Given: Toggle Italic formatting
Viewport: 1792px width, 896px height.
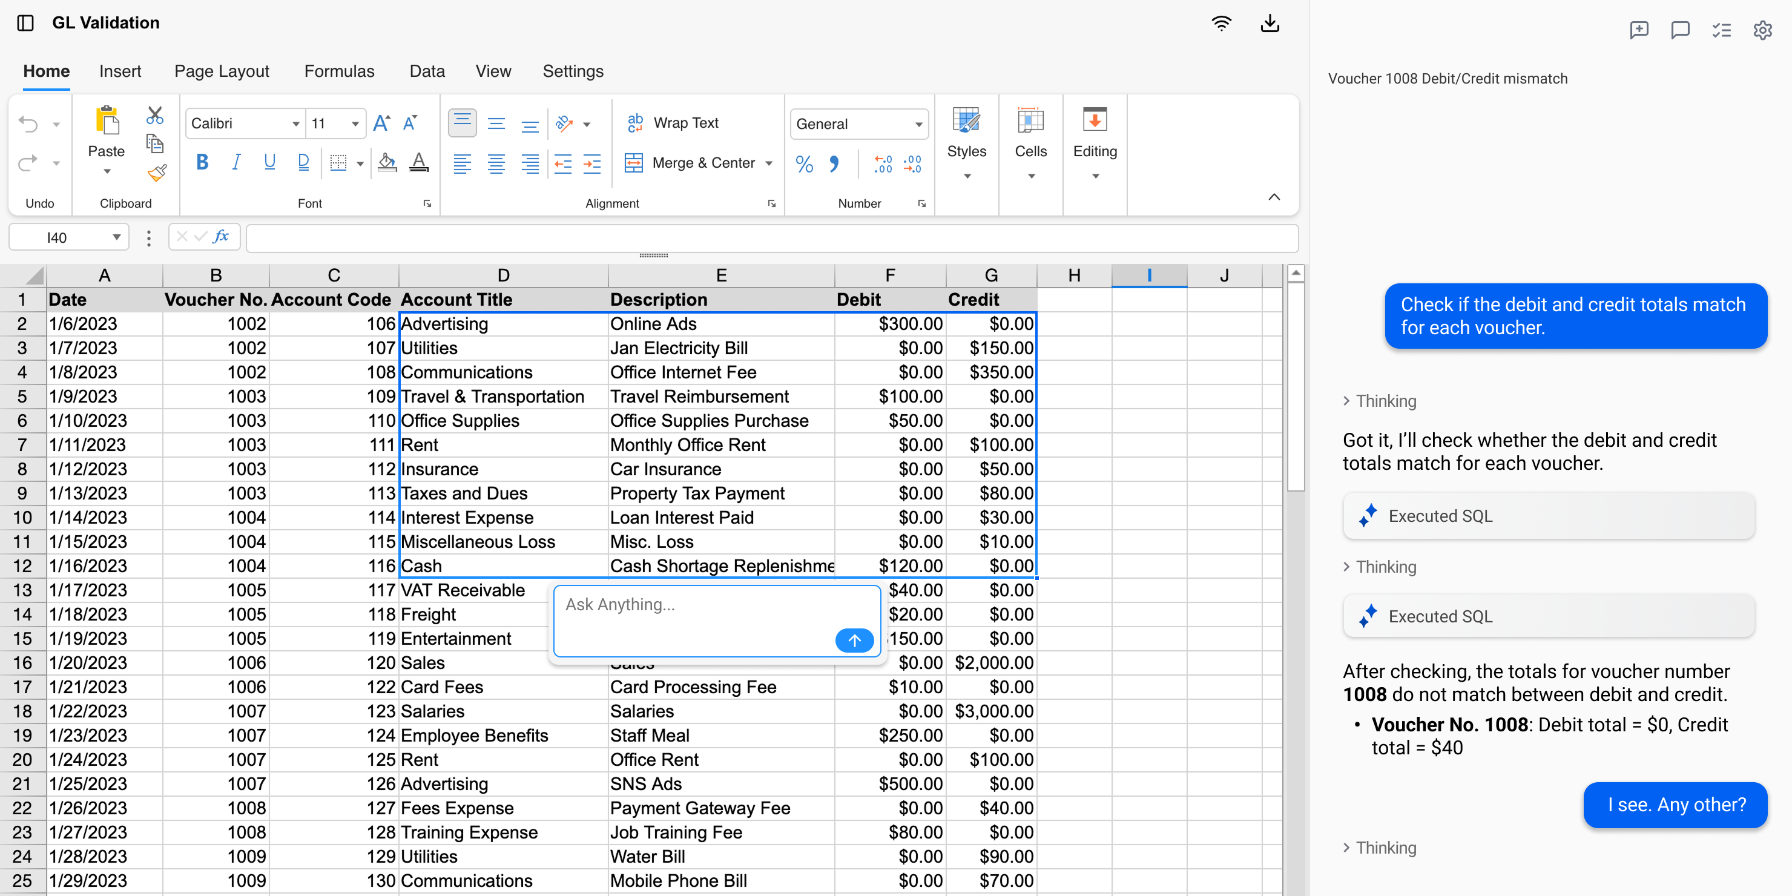Looking at the screenshot, I should coord(236,163).
